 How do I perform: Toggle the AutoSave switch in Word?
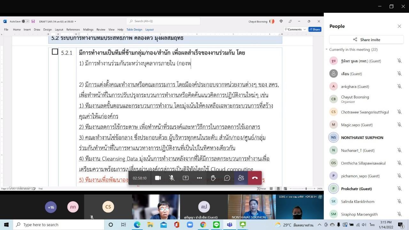click(25, 21)
